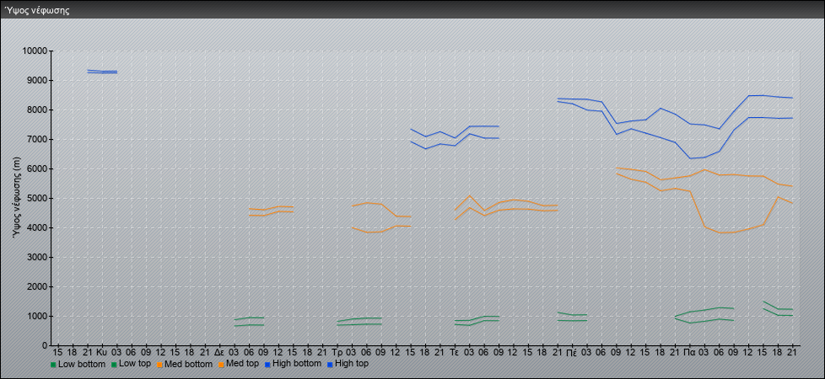Click the Ύψος νέφωσης panel title
The height and width of the screenshot is (379, 825).
pos(37,10)
